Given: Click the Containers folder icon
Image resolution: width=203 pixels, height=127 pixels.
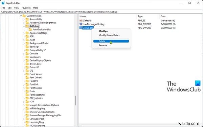Looking at the screenshot, I should click(x=27, y=57).
